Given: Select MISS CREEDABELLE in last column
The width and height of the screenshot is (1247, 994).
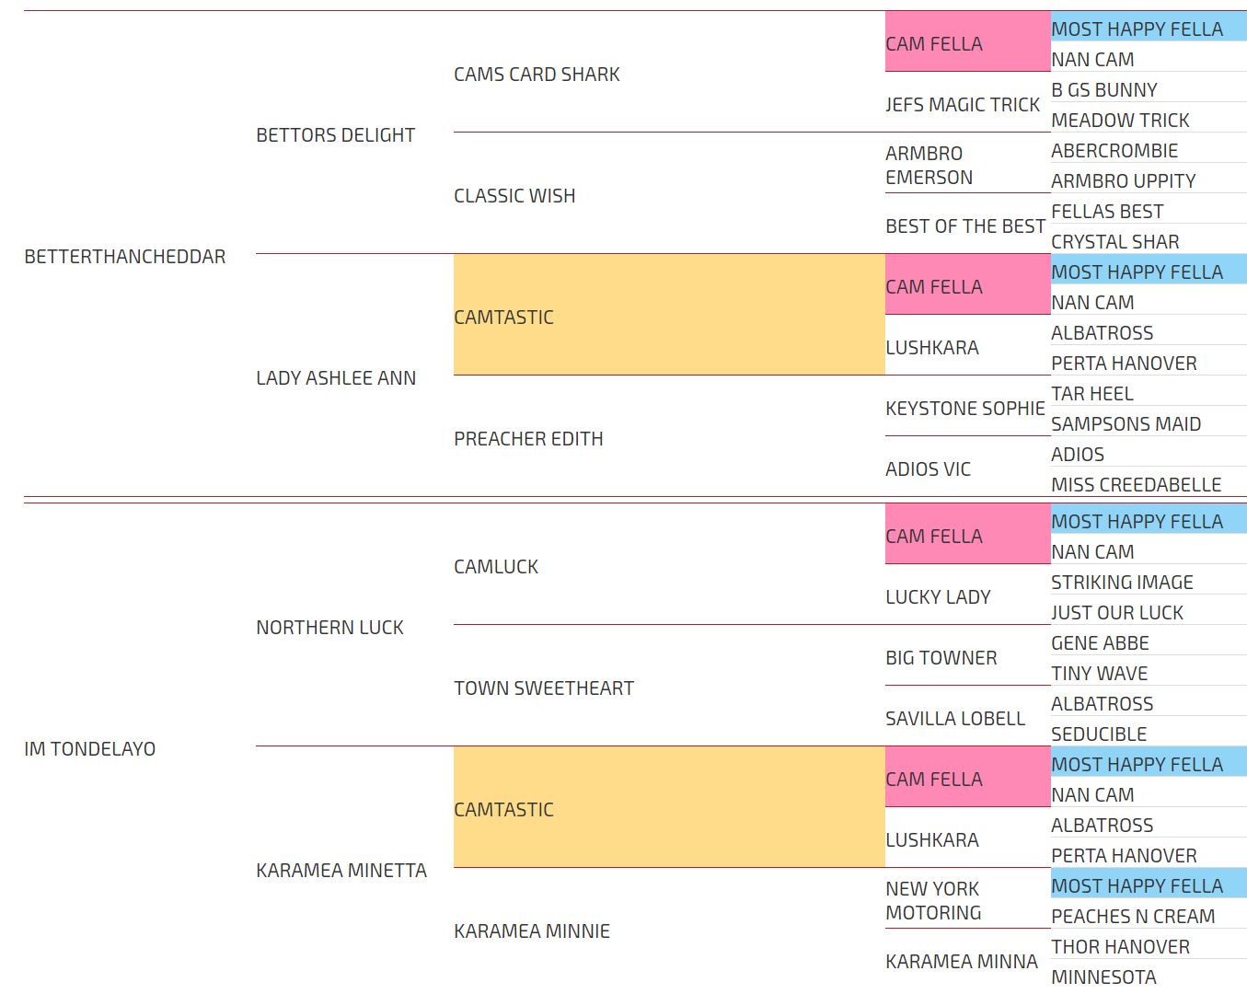Looking at the screenshot, I should coord(1136,485).
